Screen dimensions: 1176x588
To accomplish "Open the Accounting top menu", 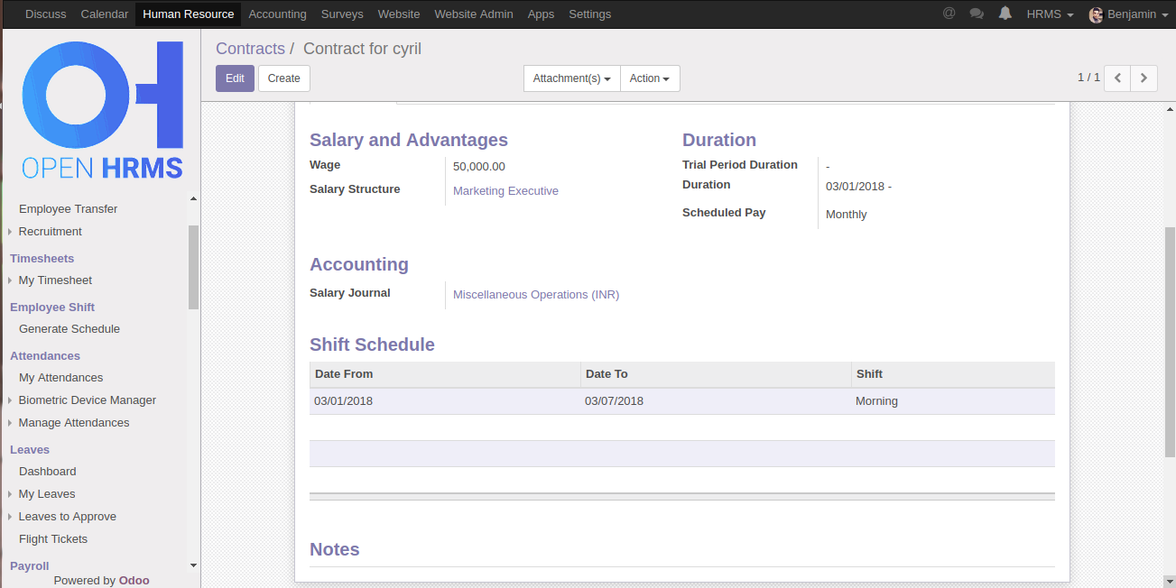I will (277, 14).
